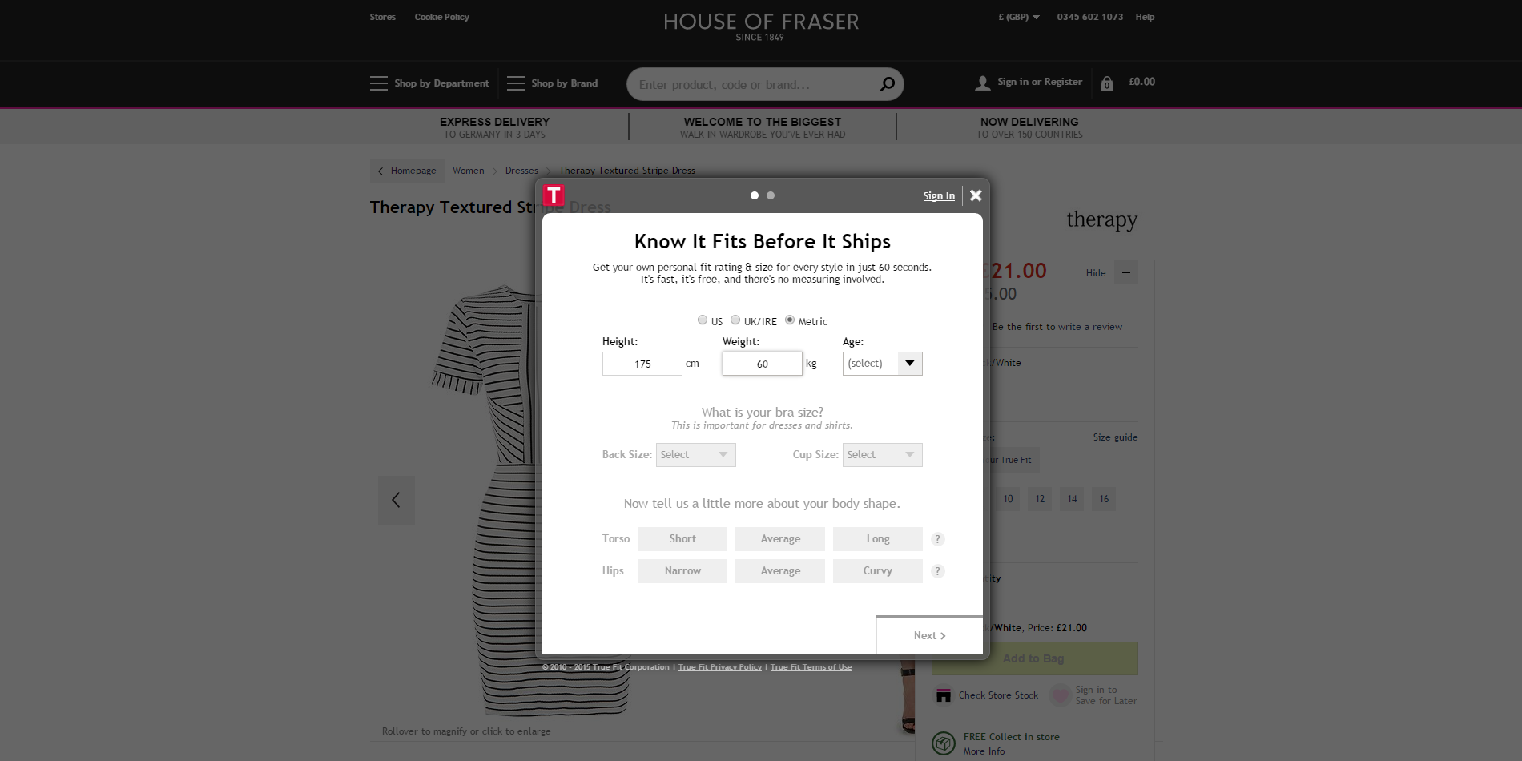Open Shop by Brand menu
The width and height of the screenshot is (1522, 761).
pyautogui.click(x=553, y=83)
